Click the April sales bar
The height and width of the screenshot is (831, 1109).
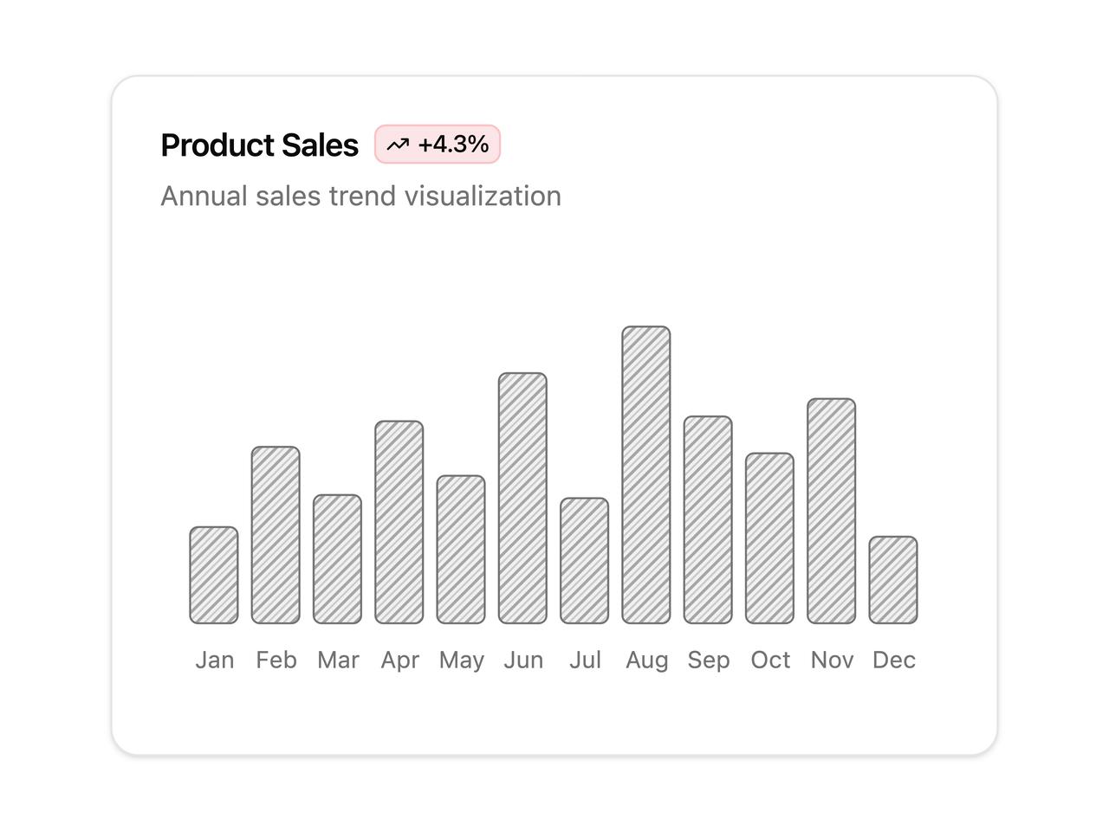pos(399,522)
